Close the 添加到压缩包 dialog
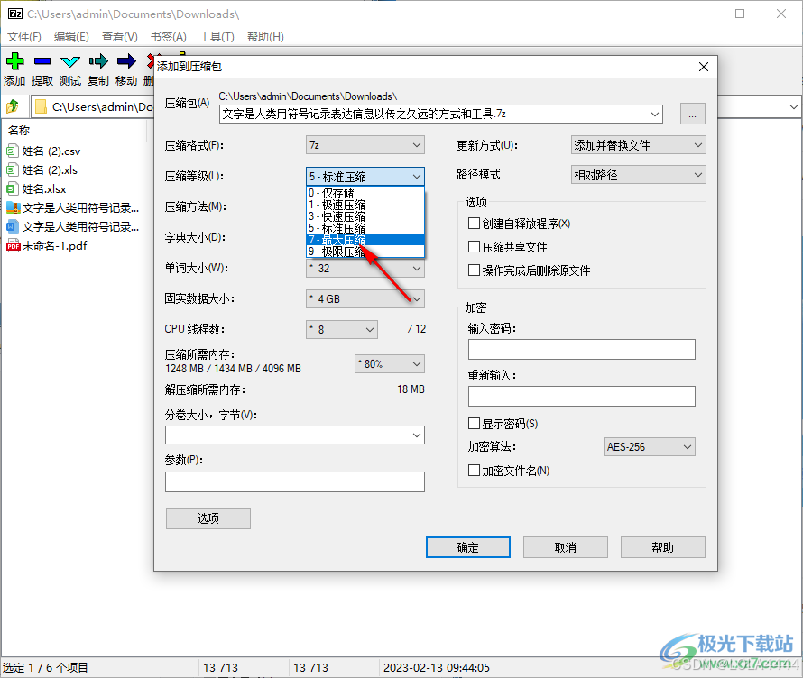 pyautogui.click(x=704, y=67)
